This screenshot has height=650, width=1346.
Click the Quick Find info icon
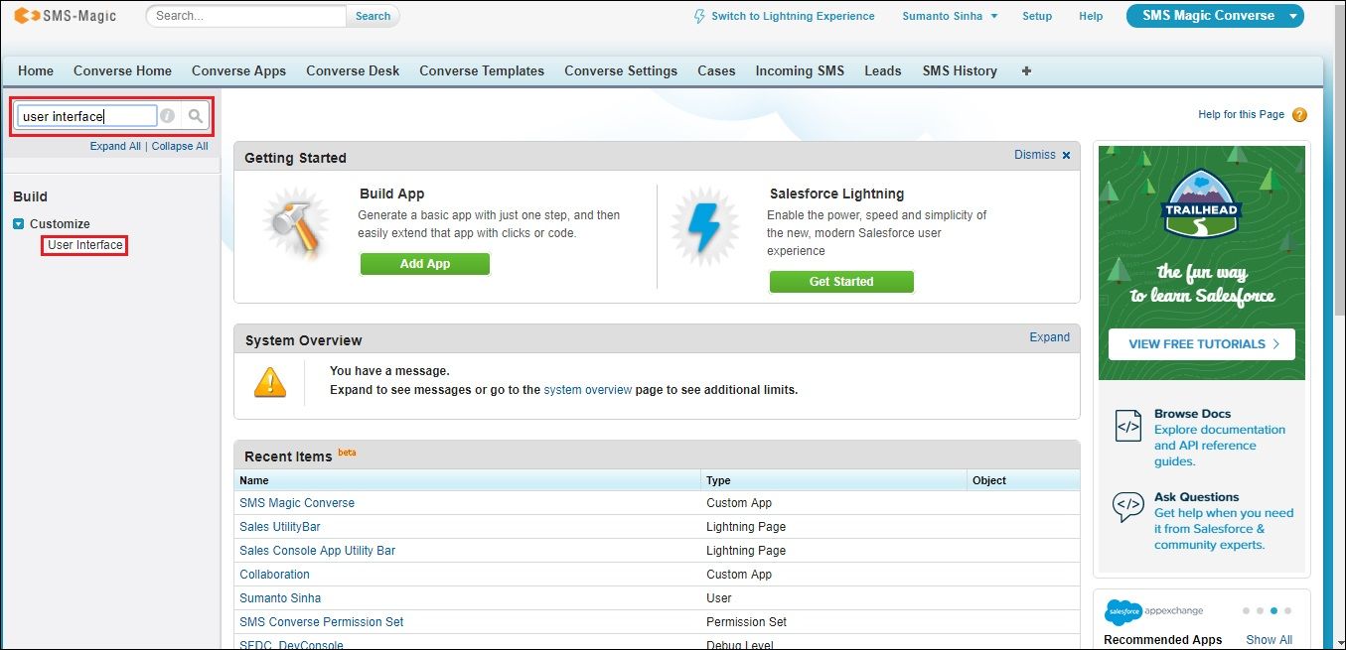pos(168,116)
